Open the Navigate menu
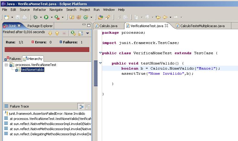Image resolution: width=238 pixels, height=141 pixels. (x=56, y=10)
